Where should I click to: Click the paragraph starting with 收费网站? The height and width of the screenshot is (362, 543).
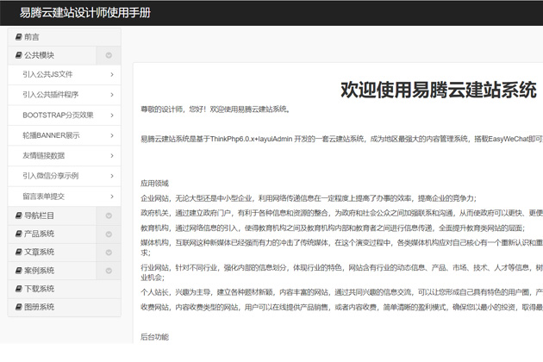(342, 307)
